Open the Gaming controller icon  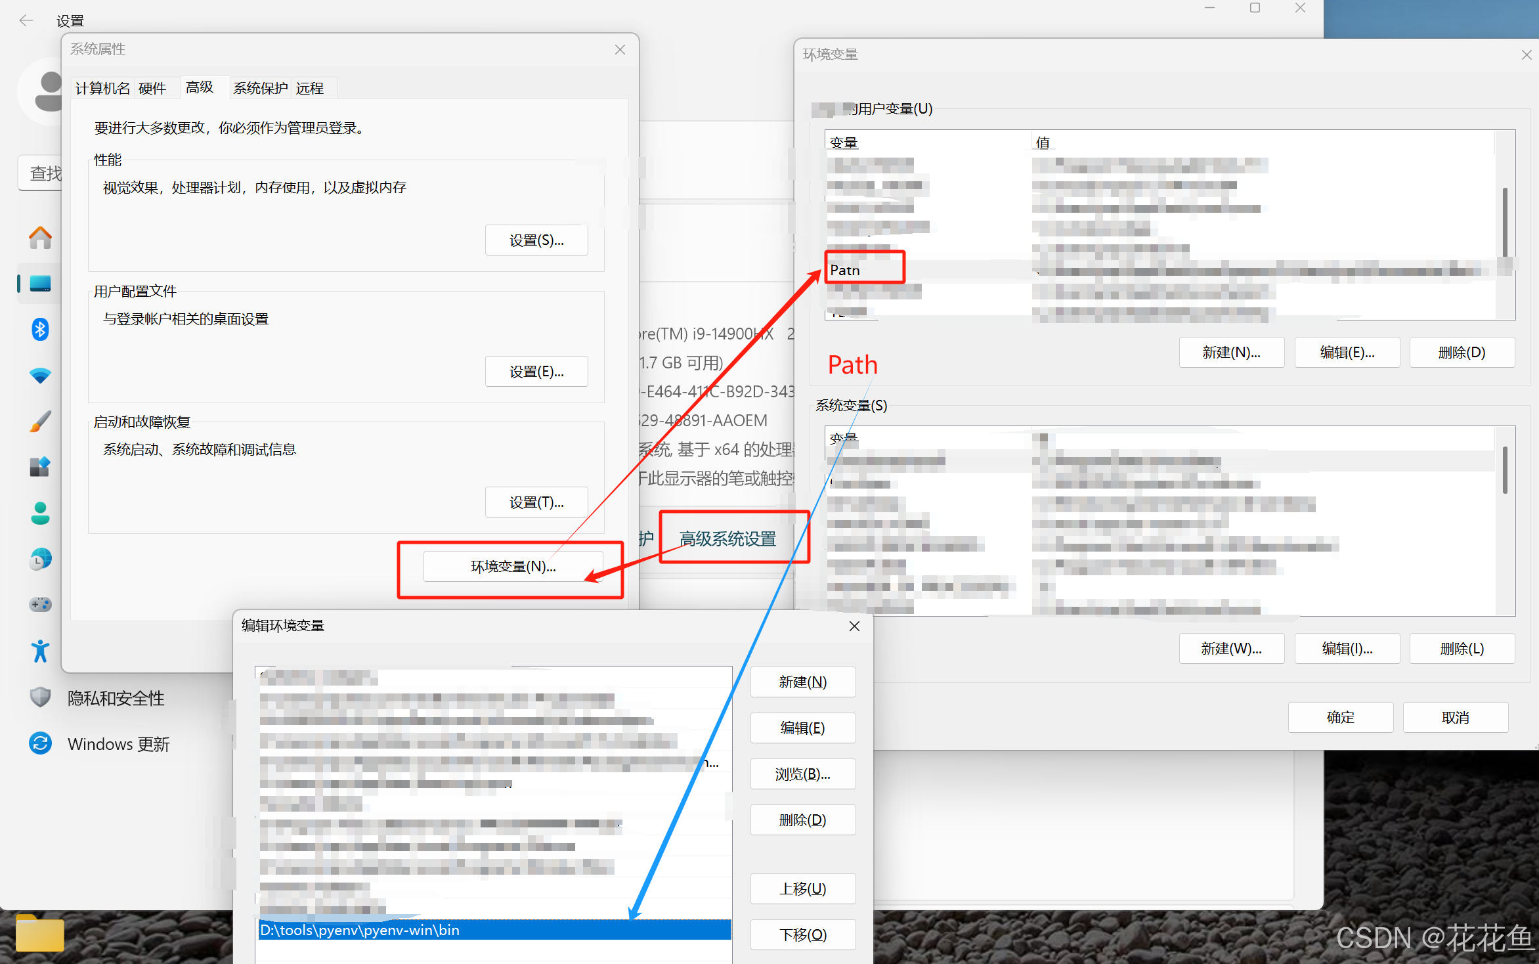(x=40, y=604)
